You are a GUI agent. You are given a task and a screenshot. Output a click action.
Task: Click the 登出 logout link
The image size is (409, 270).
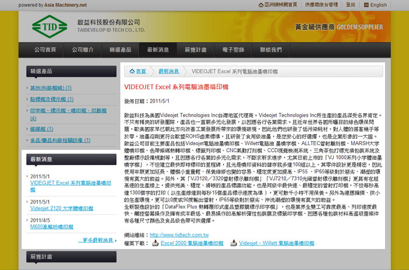click(x=351, y=5)
